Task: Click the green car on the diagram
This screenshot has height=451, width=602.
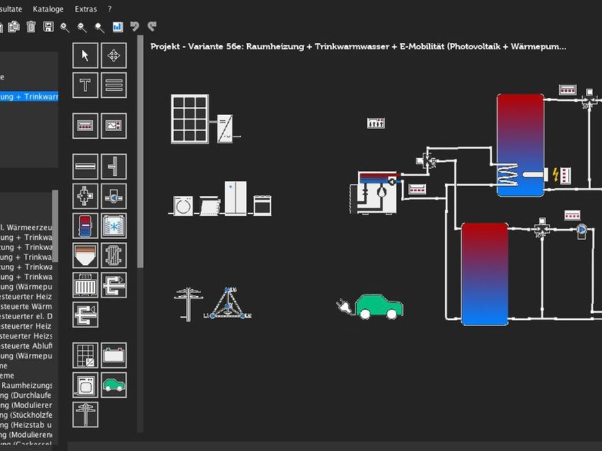Action: coord(378,306)
